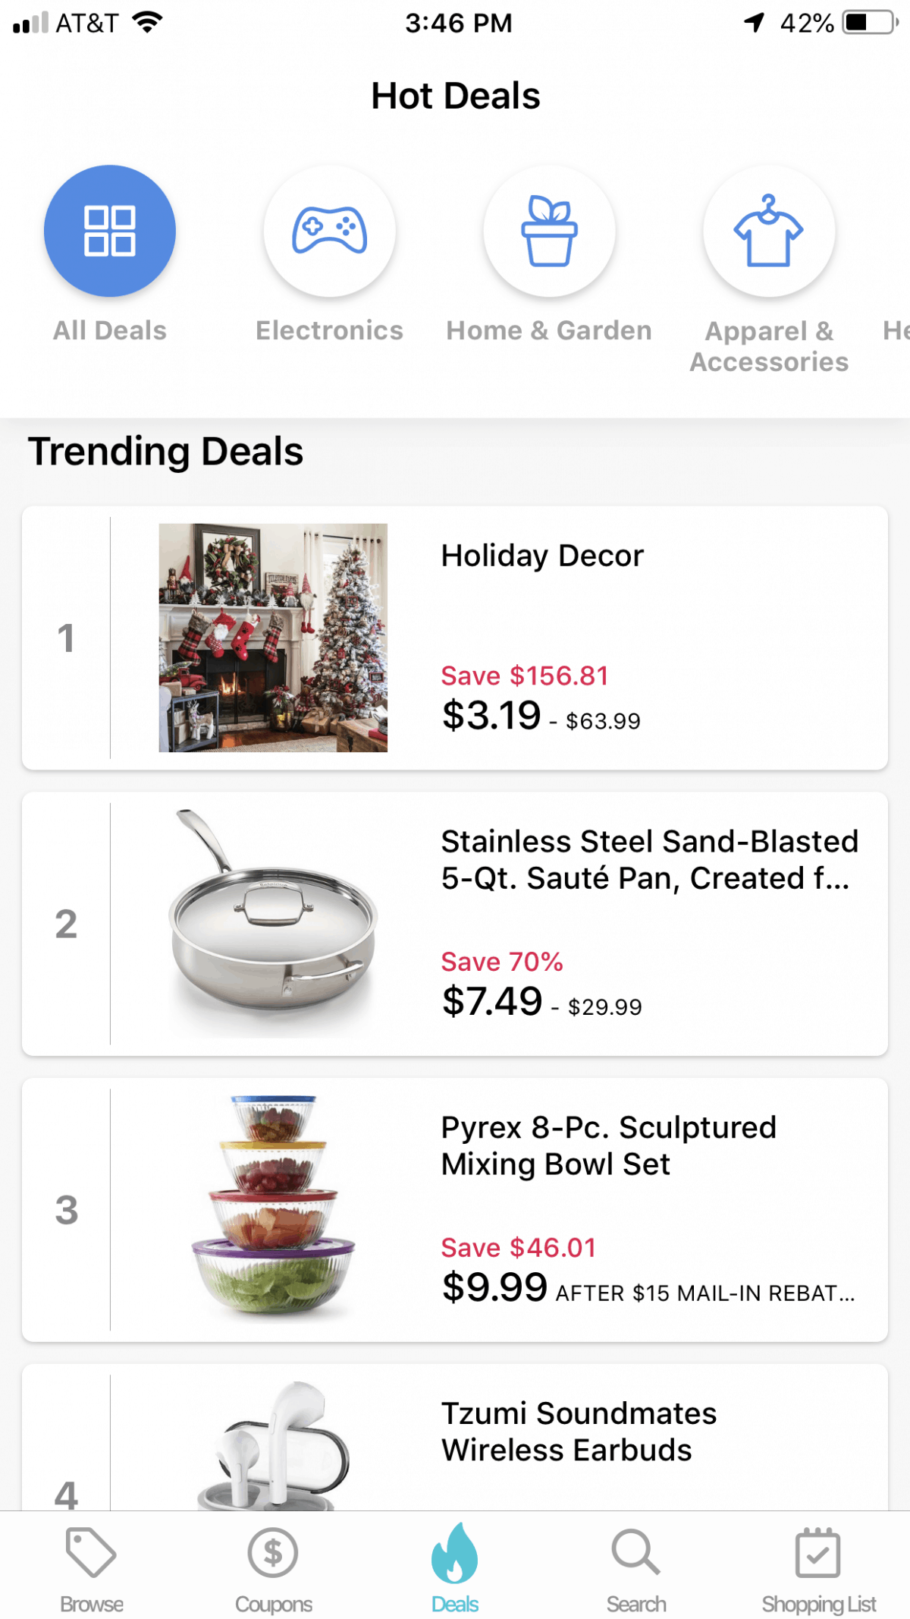The image size is (910, 1619).
Task: Tap the Save 70% discount text
Action: pos(502,962)
